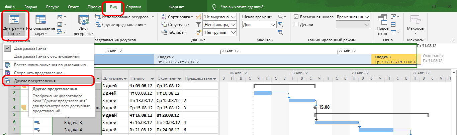457x135 pixels.
Task: Click the Новое окно icon
Action: (x=382, y=20)
